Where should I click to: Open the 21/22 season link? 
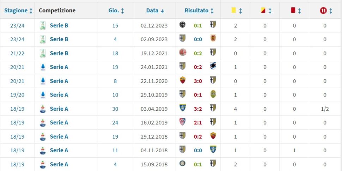17,53
